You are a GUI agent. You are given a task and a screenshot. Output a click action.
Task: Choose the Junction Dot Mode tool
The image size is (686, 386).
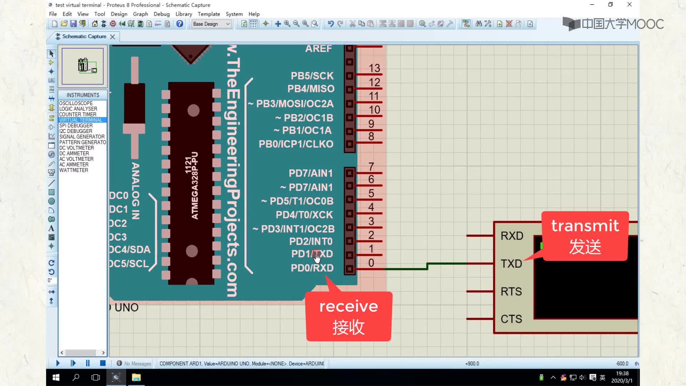51,71
